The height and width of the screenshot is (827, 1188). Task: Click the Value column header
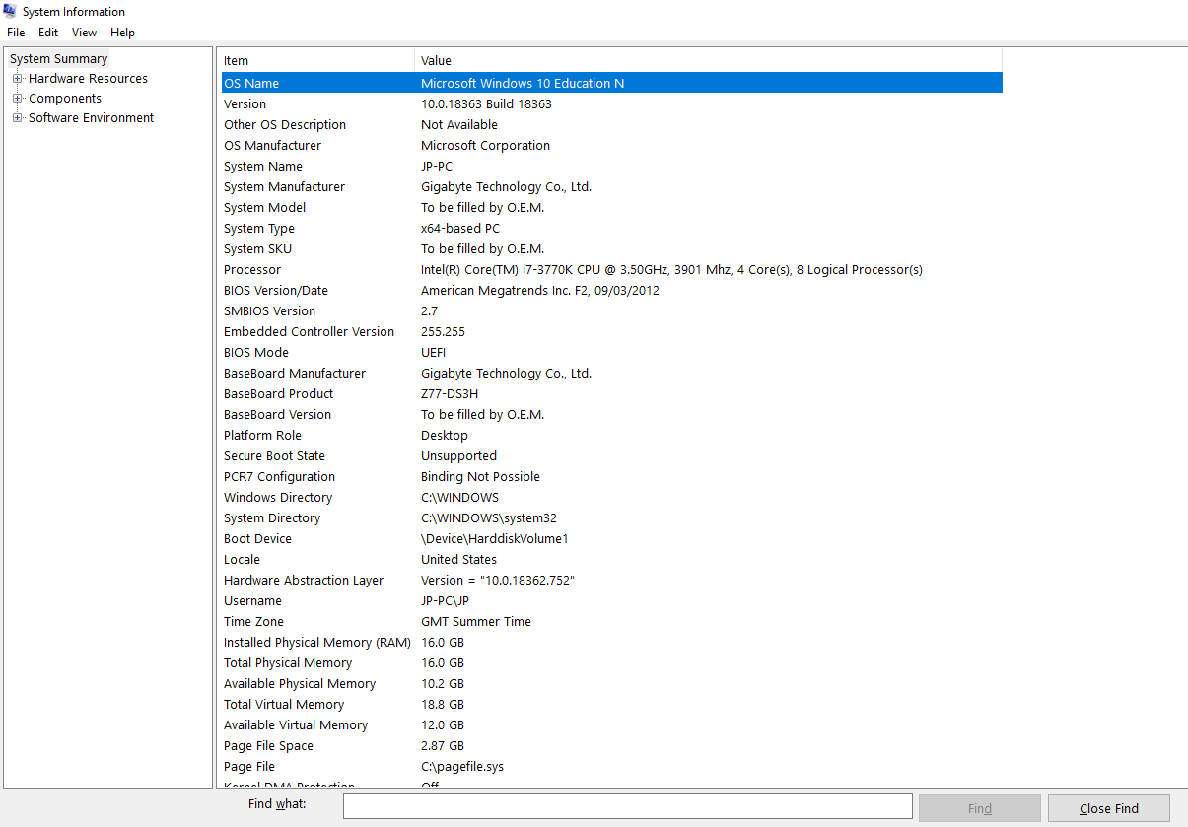point(708,61)
